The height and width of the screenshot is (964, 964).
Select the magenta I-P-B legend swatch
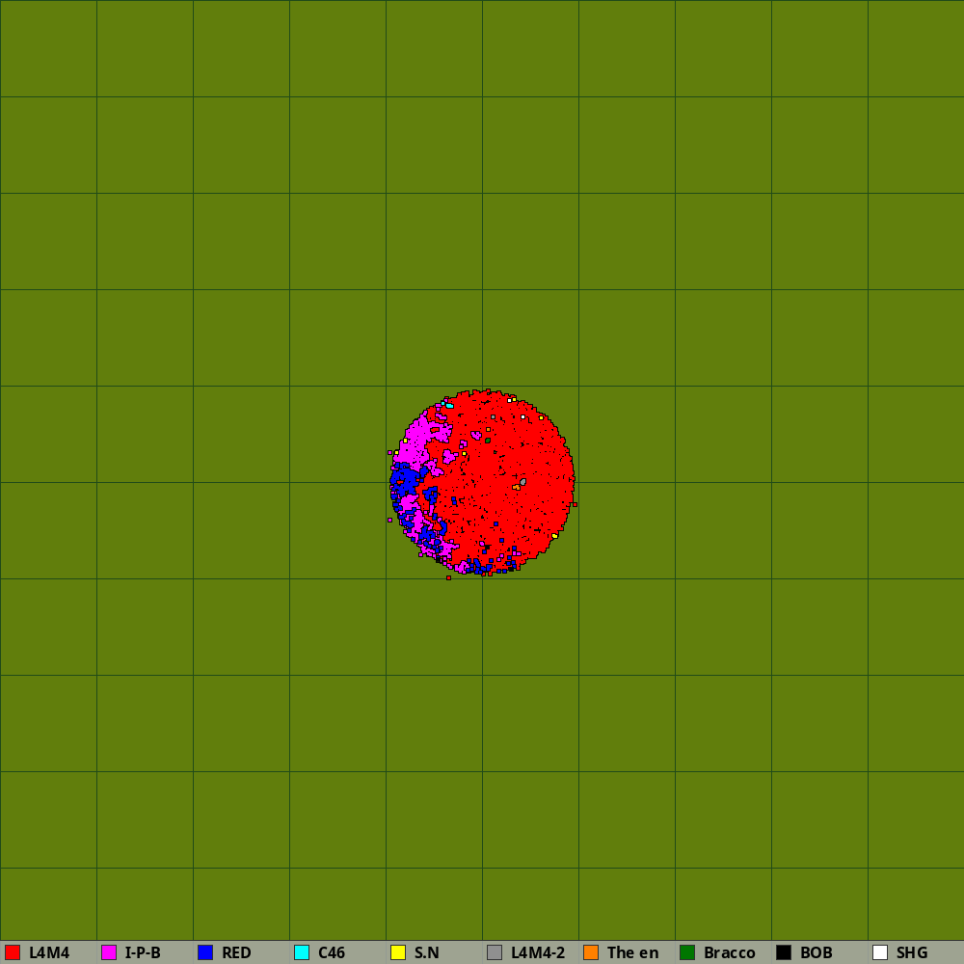tap(109, 952)
